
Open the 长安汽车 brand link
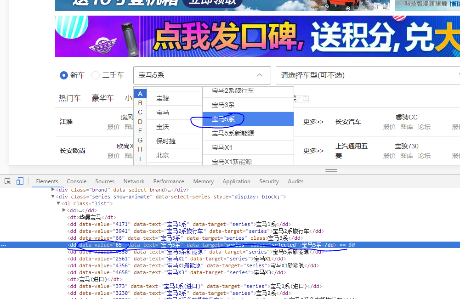point(348,122)
